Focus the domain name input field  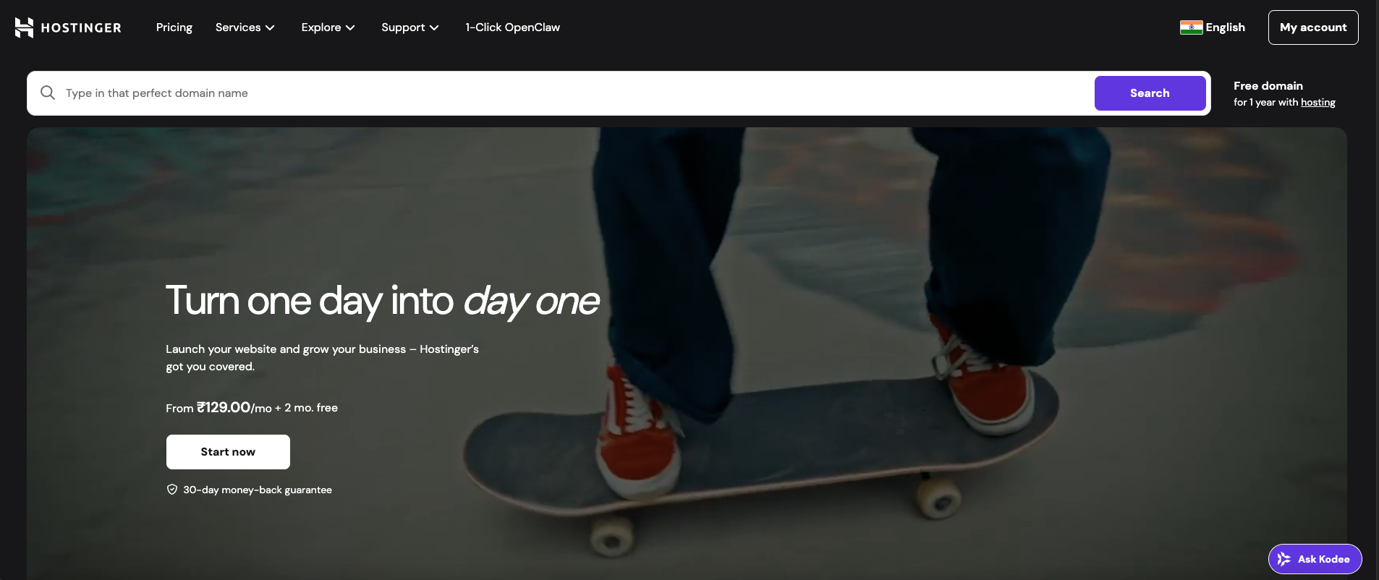click(572, 93)
